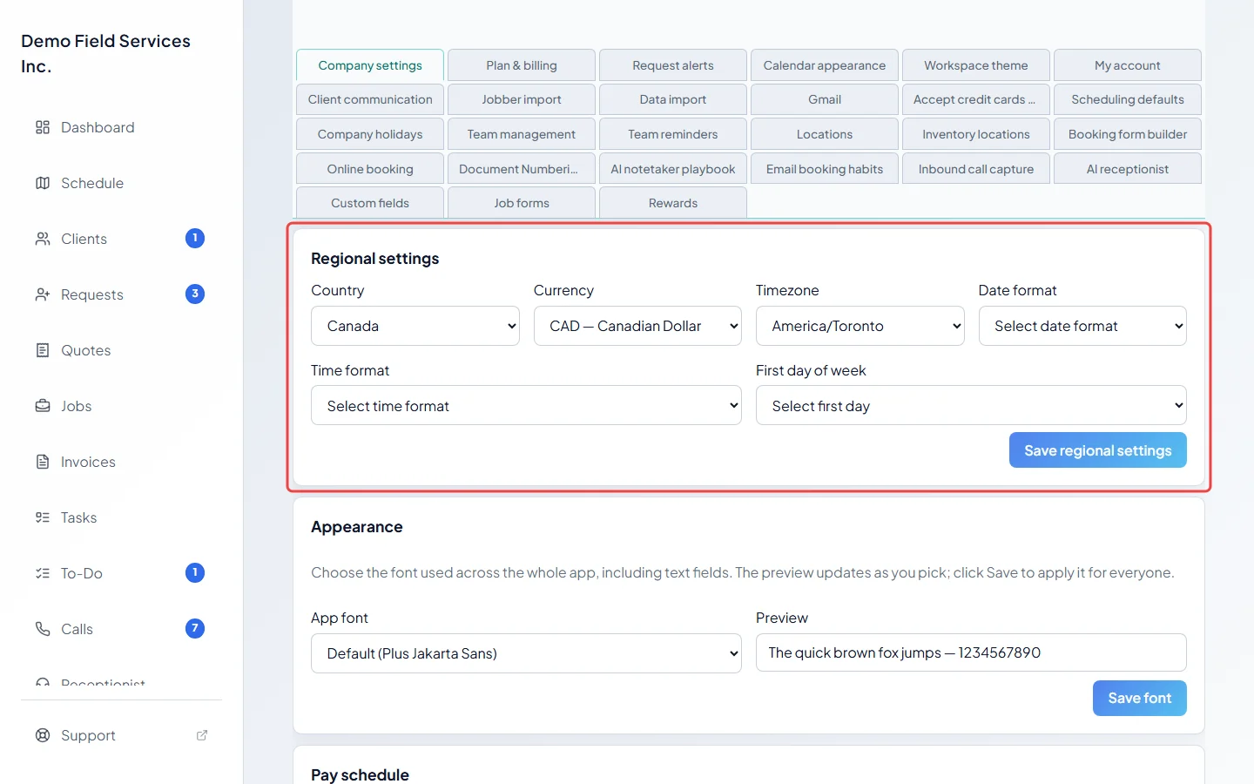
Task: Open the Date format dropdown
Action: click(x=1082, y=326)
